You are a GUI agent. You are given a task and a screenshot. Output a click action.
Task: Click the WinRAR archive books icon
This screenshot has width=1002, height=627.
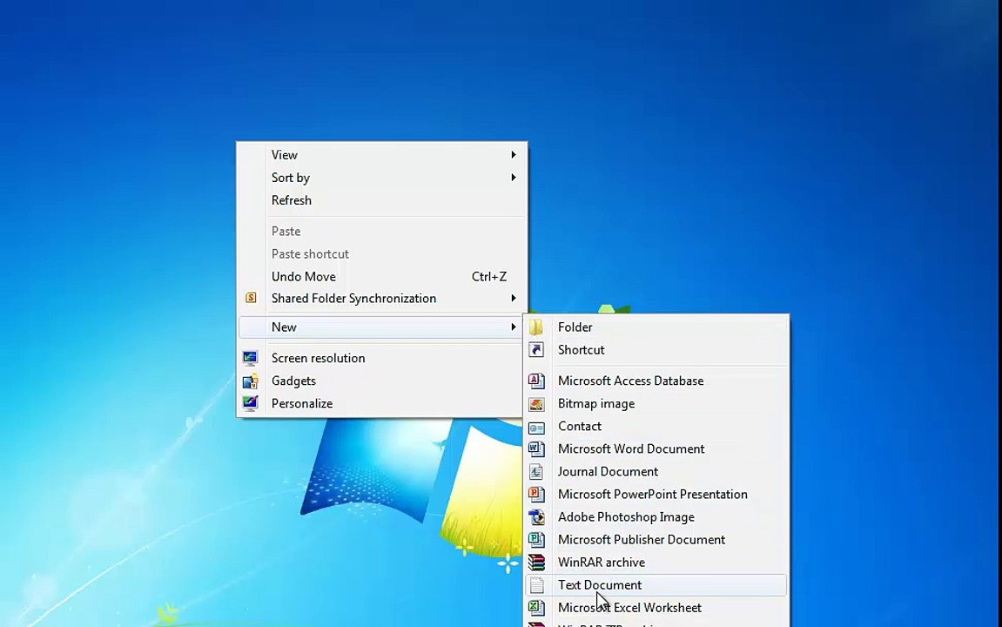point(536,563)
